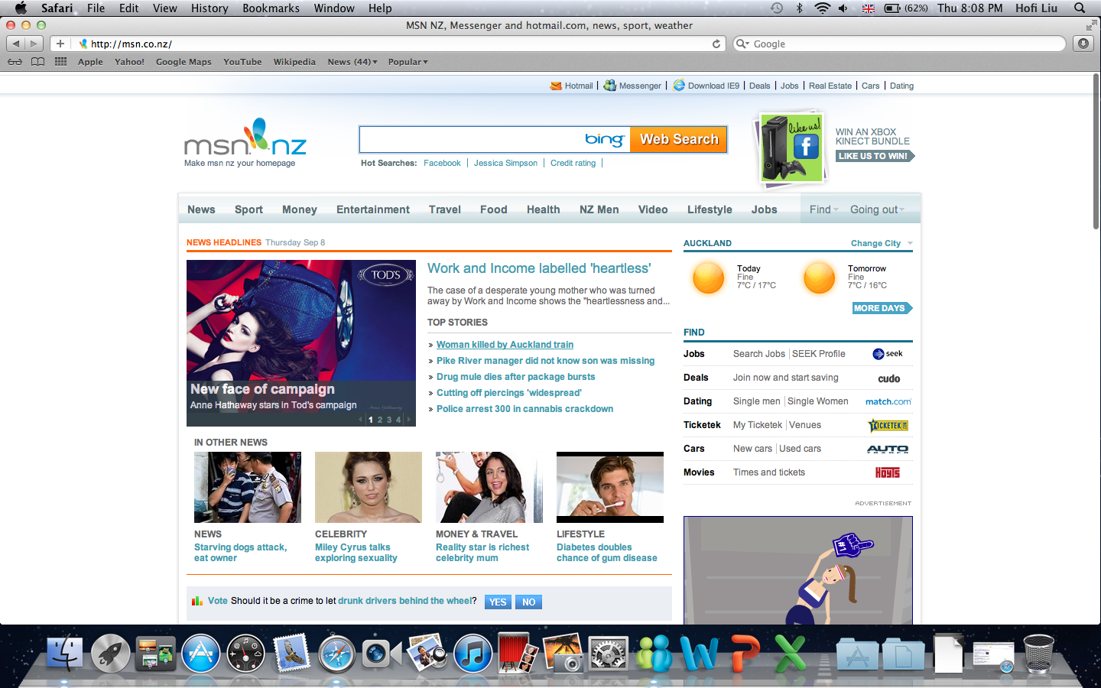
Task: Click the msn nz logo
Action: [x=245, y=138]
